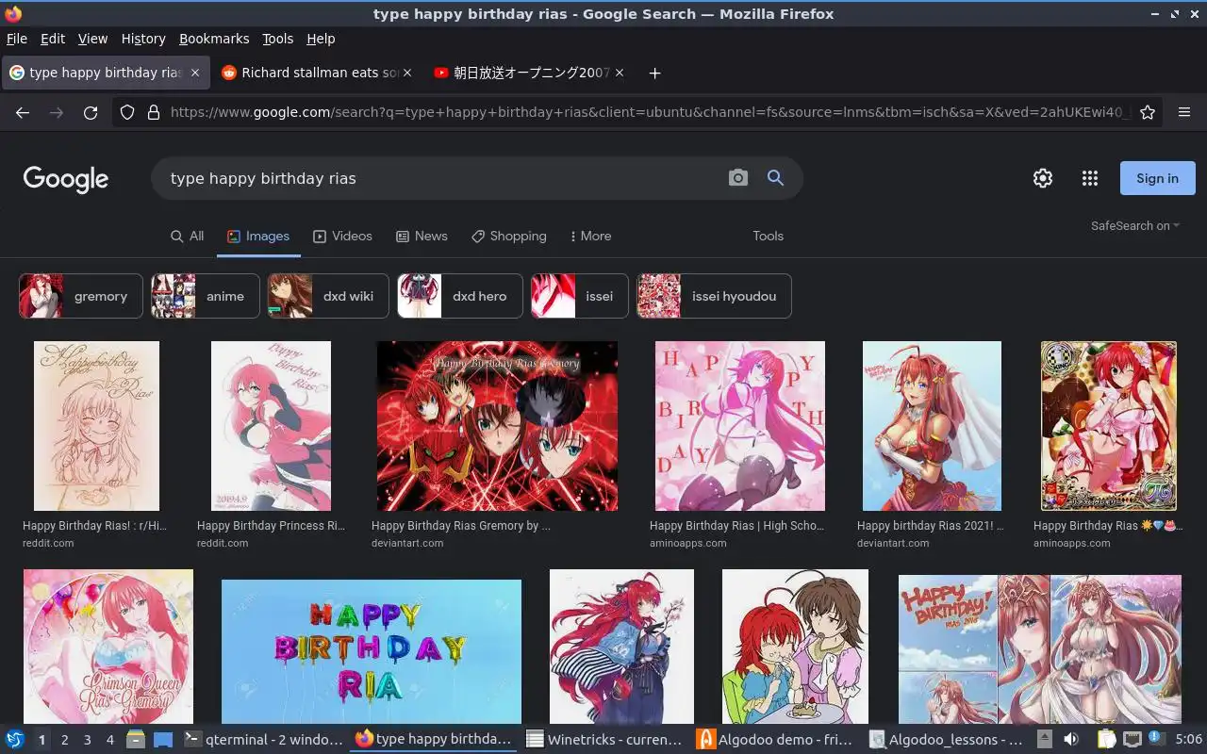Switch to the YouTube 朝日放送オープニング tab
Image resolution: width=1207 pixels, height=754 pixels.
pyautogui.click(x=529, y=73)
